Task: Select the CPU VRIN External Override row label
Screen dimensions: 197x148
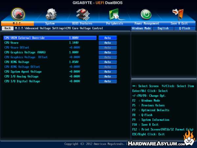Action: click(x=25, y=38)
